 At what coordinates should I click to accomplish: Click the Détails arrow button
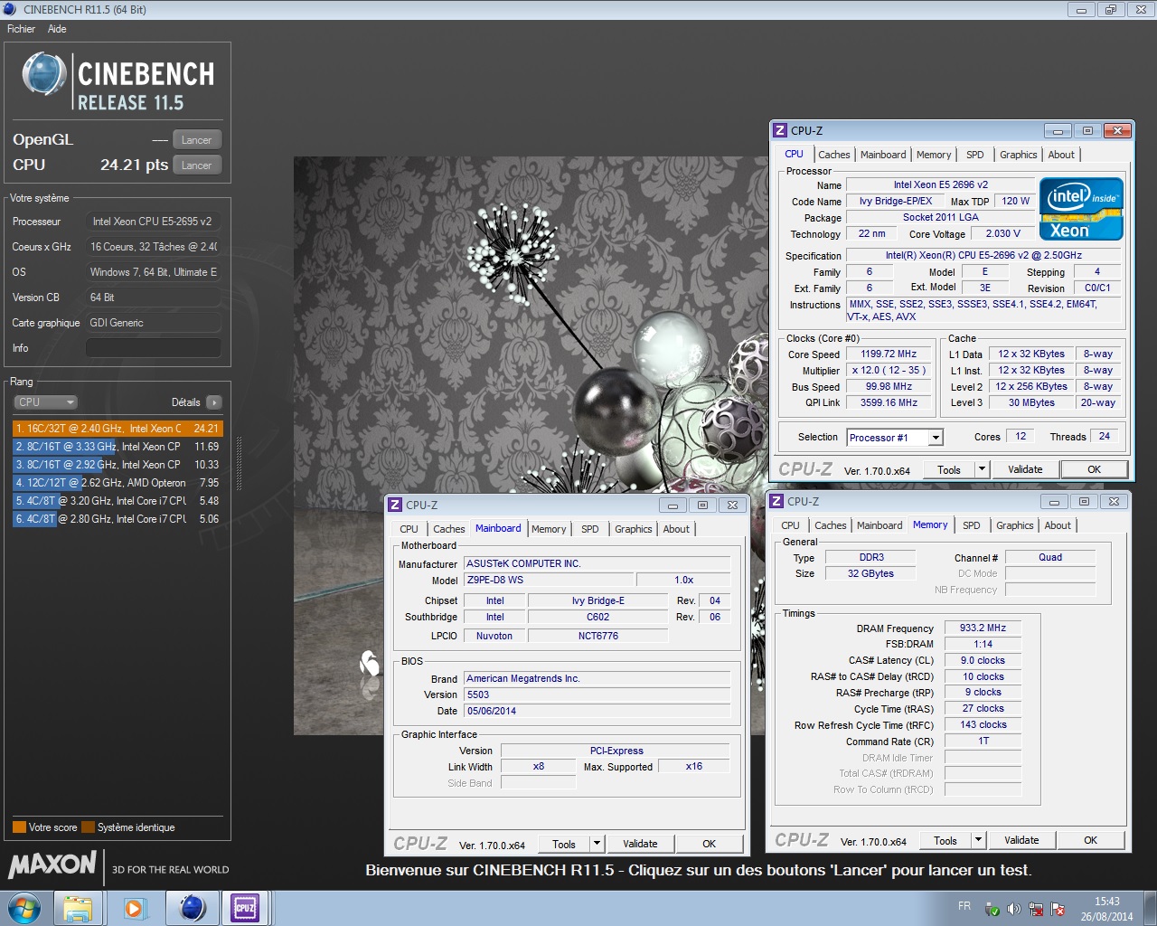click(x=213, y=402)
